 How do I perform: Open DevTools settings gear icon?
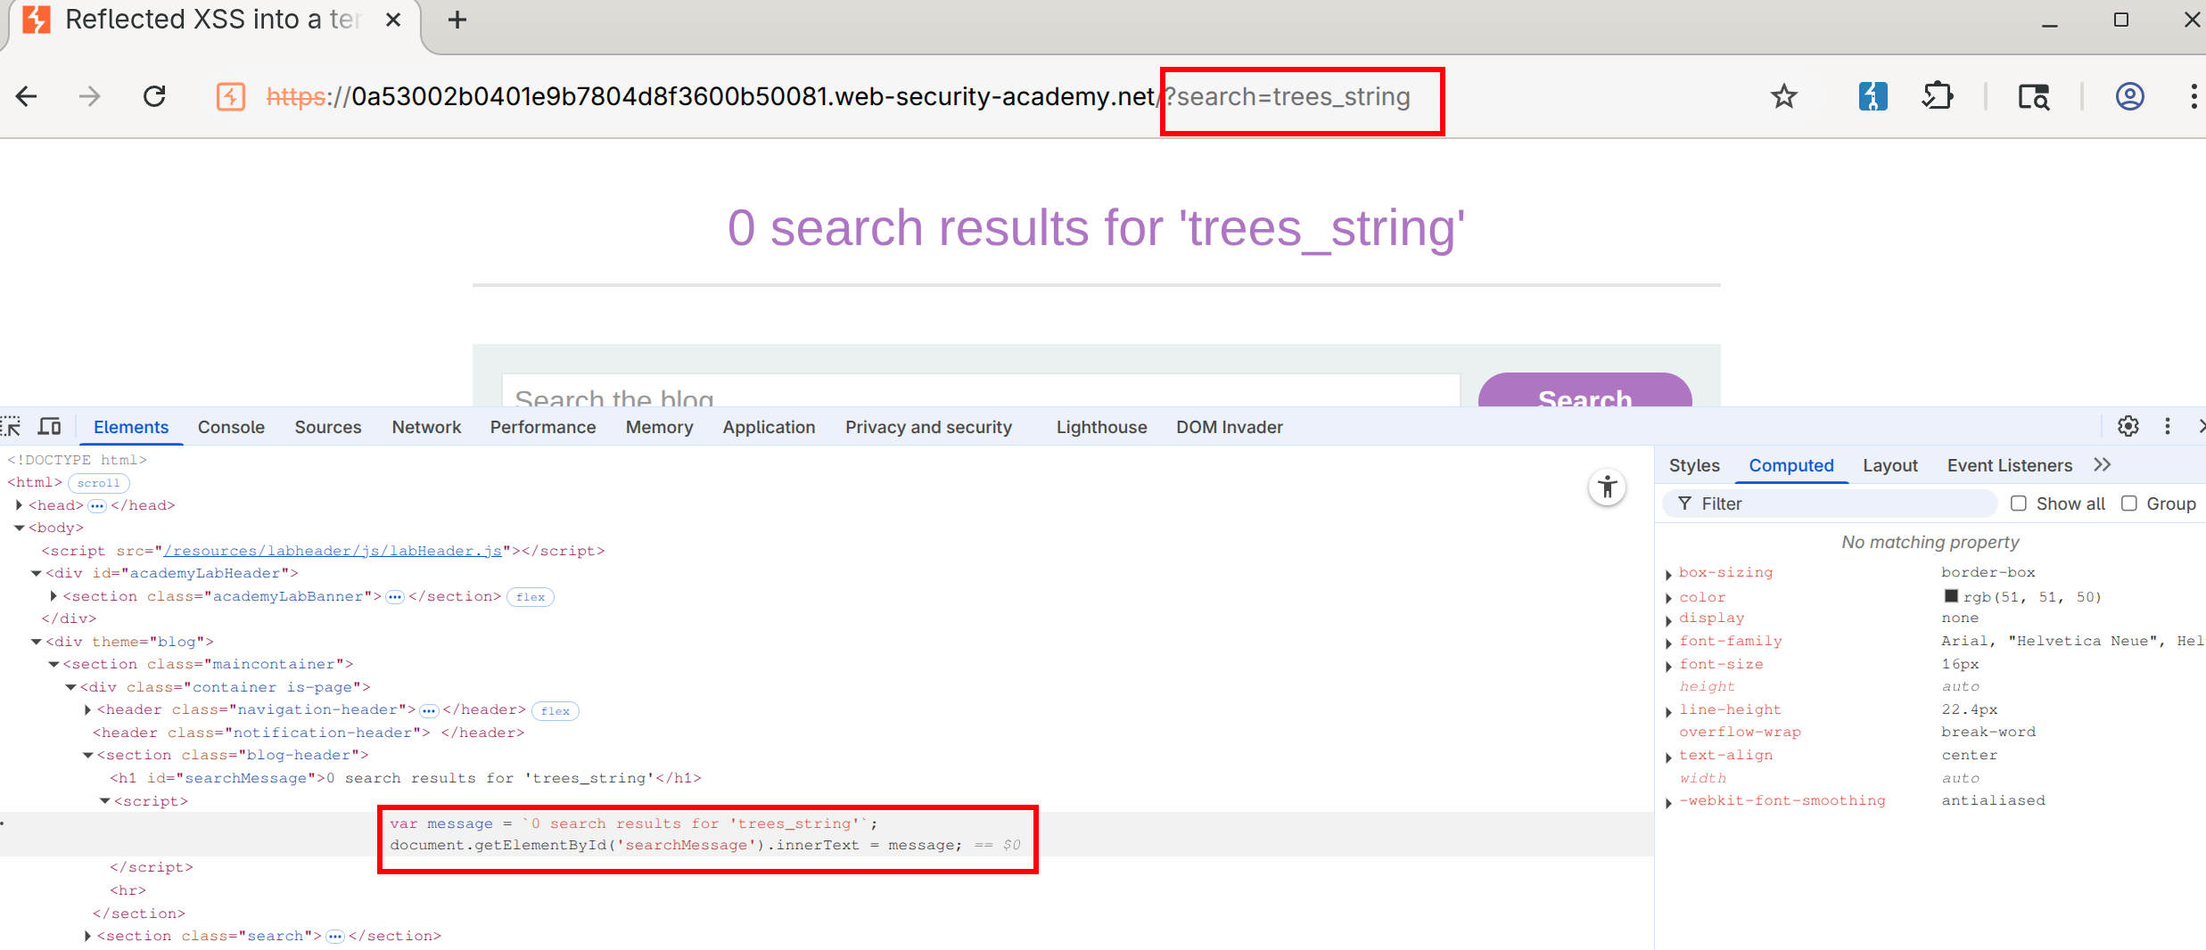2128,427
